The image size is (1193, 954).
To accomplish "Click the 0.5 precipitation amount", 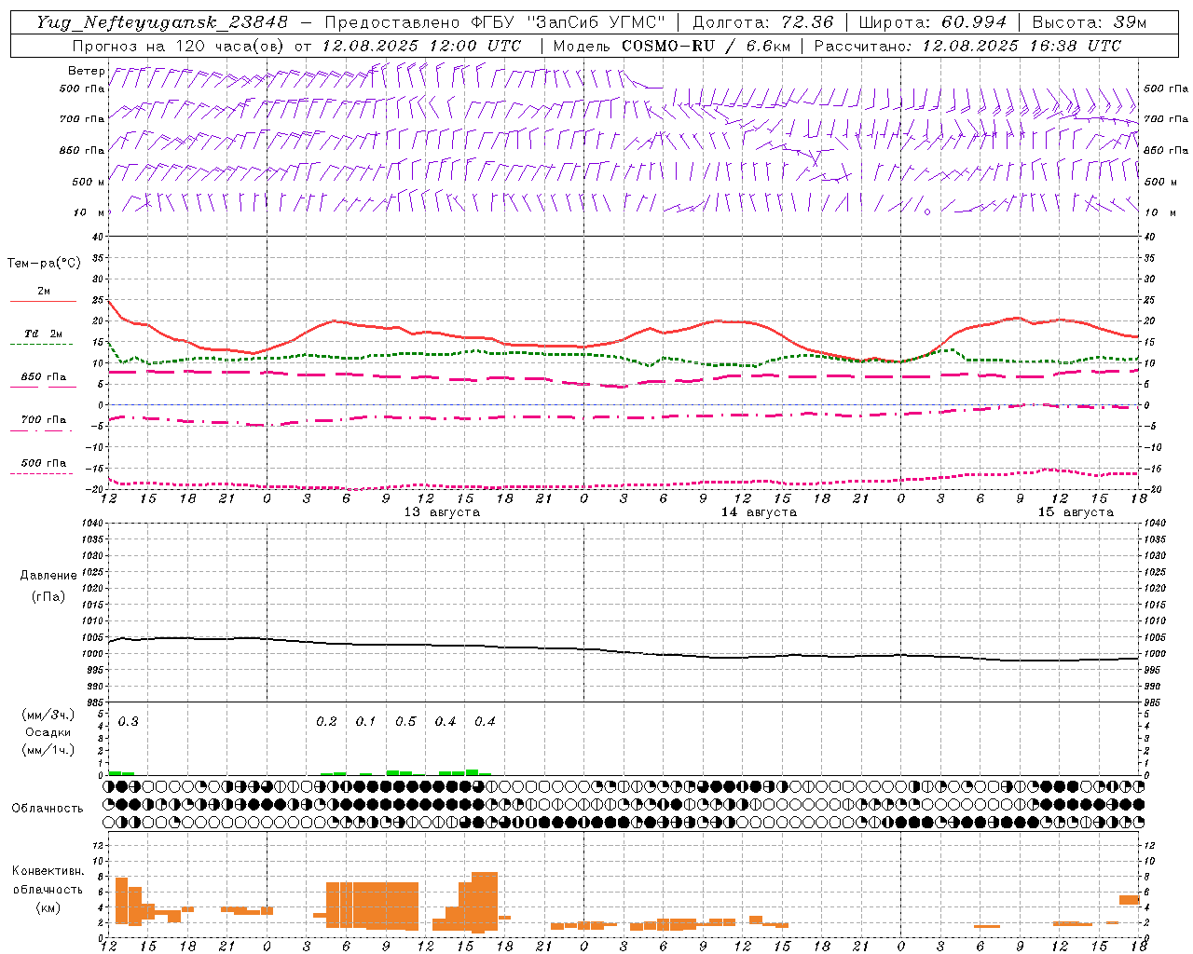I will click(x=405, y=722).
